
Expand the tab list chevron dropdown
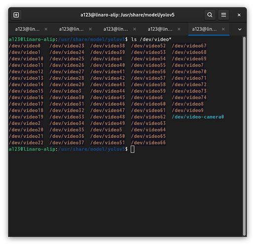point(240,30)
